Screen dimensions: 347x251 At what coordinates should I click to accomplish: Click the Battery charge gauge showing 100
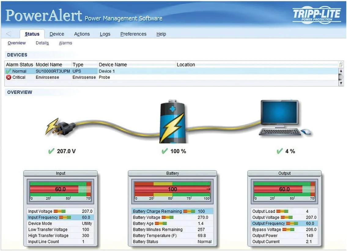(x=173, y=188)
